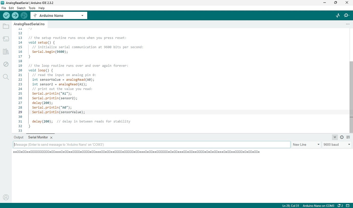Click the "print out the value you read" comment
This screenshot has height=208, width=353.
tap(62, 89)
